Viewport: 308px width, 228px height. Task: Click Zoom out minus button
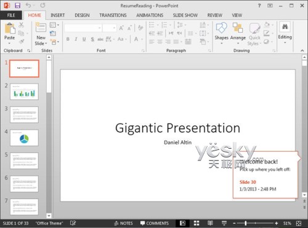point(234,223)
